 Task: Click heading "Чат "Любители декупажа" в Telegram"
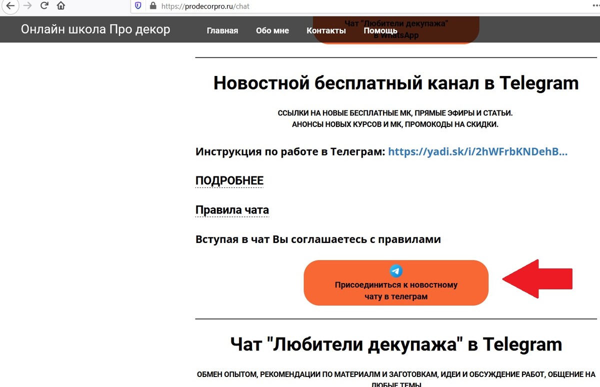[x=396, y=344]
